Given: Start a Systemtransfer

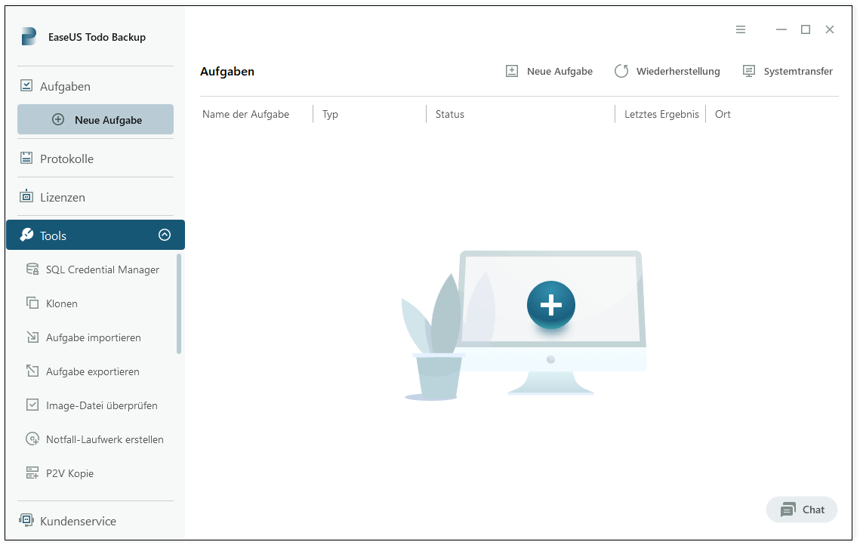Looking at the screenshot, I should (x=788, y=71).
